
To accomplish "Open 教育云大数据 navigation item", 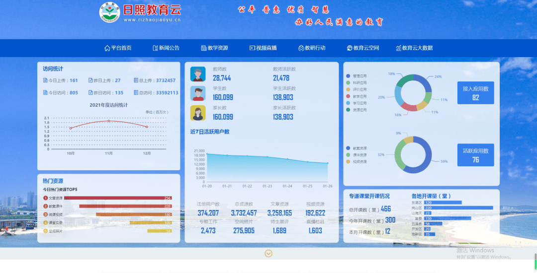I will tap(414, 48).
